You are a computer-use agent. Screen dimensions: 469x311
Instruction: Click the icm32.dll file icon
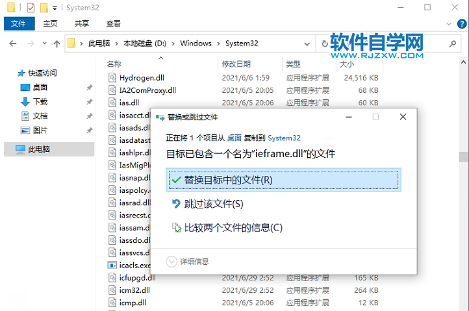(x=112, y=290)
